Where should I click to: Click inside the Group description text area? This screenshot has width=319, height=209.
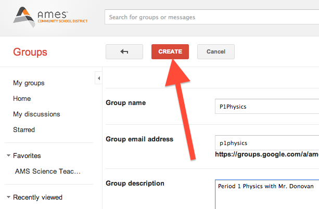click(x=266, y=193)
